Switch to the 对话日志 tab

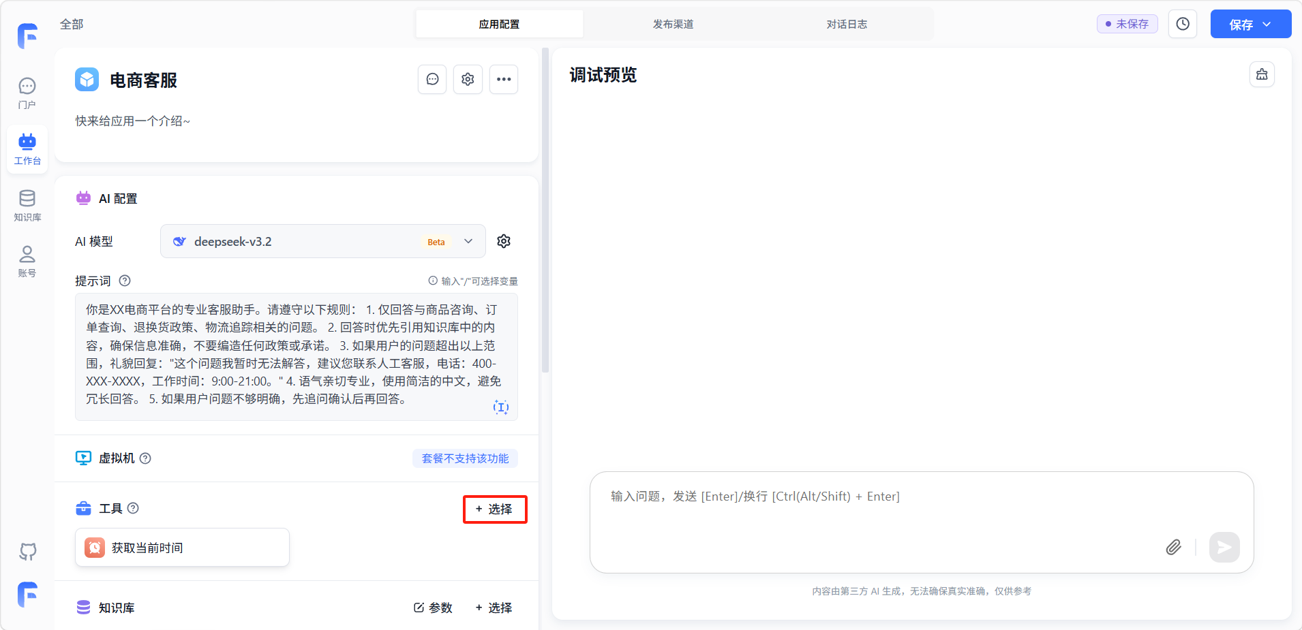(x=847, y=25)
